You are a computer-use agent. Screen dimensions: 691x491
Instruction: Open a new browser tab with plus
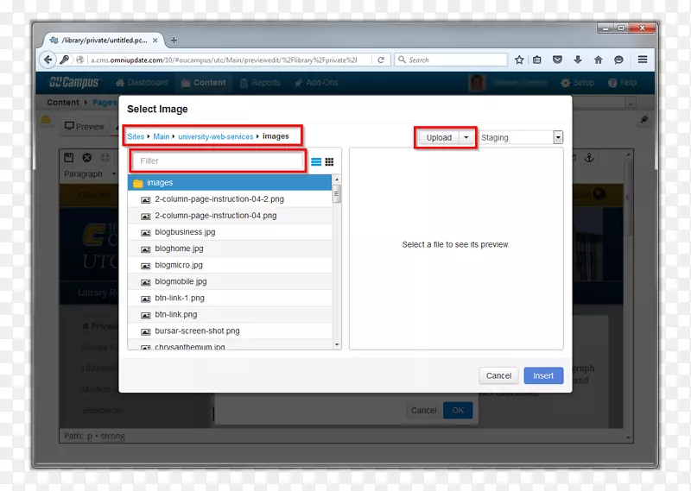pyautogui.click(x=174, y=40)
